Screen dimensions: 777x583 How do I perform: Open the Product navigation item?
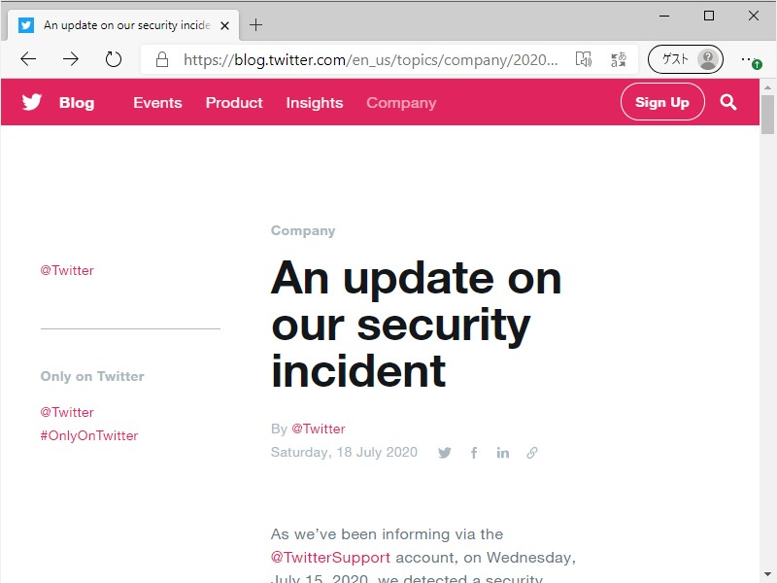click(x=234, y=102)
